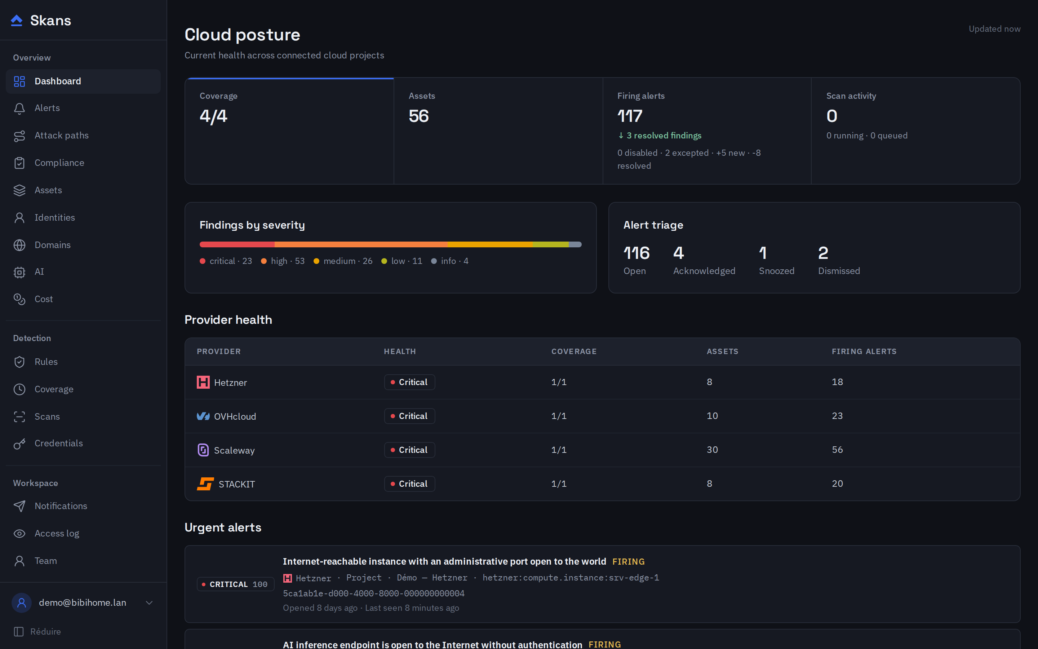Click the CRITICAL 100 severity badge
Viewport: 1038px width, 649px height.
pyautogui.click(x=235, y=584)
